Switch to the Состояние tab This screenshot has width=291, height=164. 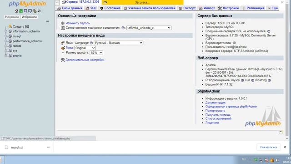pos(110,8)
